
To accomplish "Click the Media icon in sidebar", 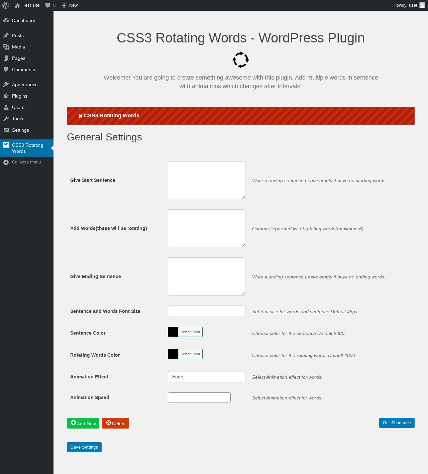I will 6,47.
